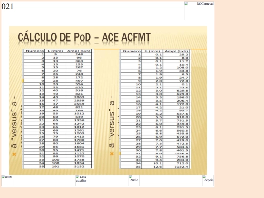
Task: Click depth value '12.6' in right table
Action: coord(158,167)
